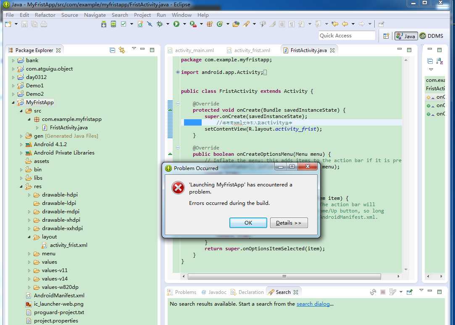Click the Run External Tools icon

pos(193,24)
